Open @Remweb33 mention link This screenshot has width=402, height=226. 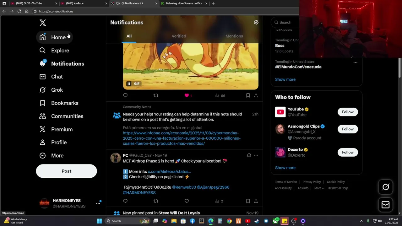pyautogui.click(x=184, y=187)
